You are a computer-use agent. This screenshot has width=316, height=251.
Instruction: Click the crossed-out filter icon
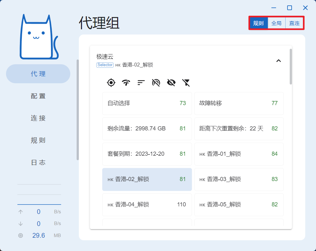pos(186,83)
